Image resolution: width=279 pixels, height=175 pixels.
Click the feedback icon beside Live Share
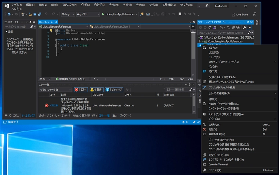tap(255, 14)
